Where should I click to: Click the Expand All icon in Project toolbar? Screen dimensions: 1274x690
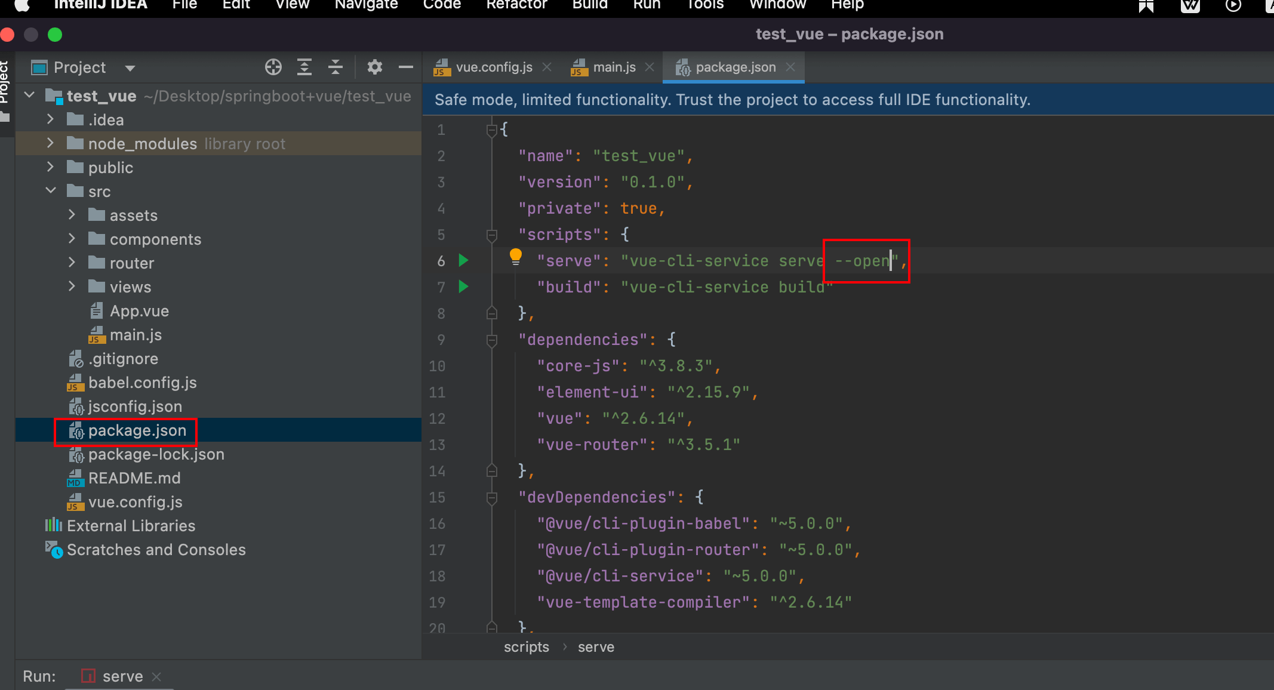304,67
